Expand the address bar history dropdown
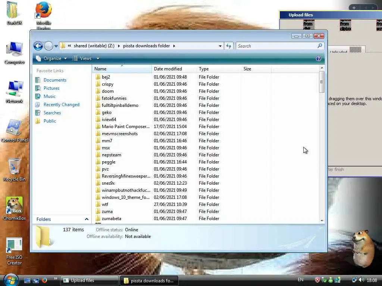Viewport: 382px width, 286px height. click(x=220, y=46)
